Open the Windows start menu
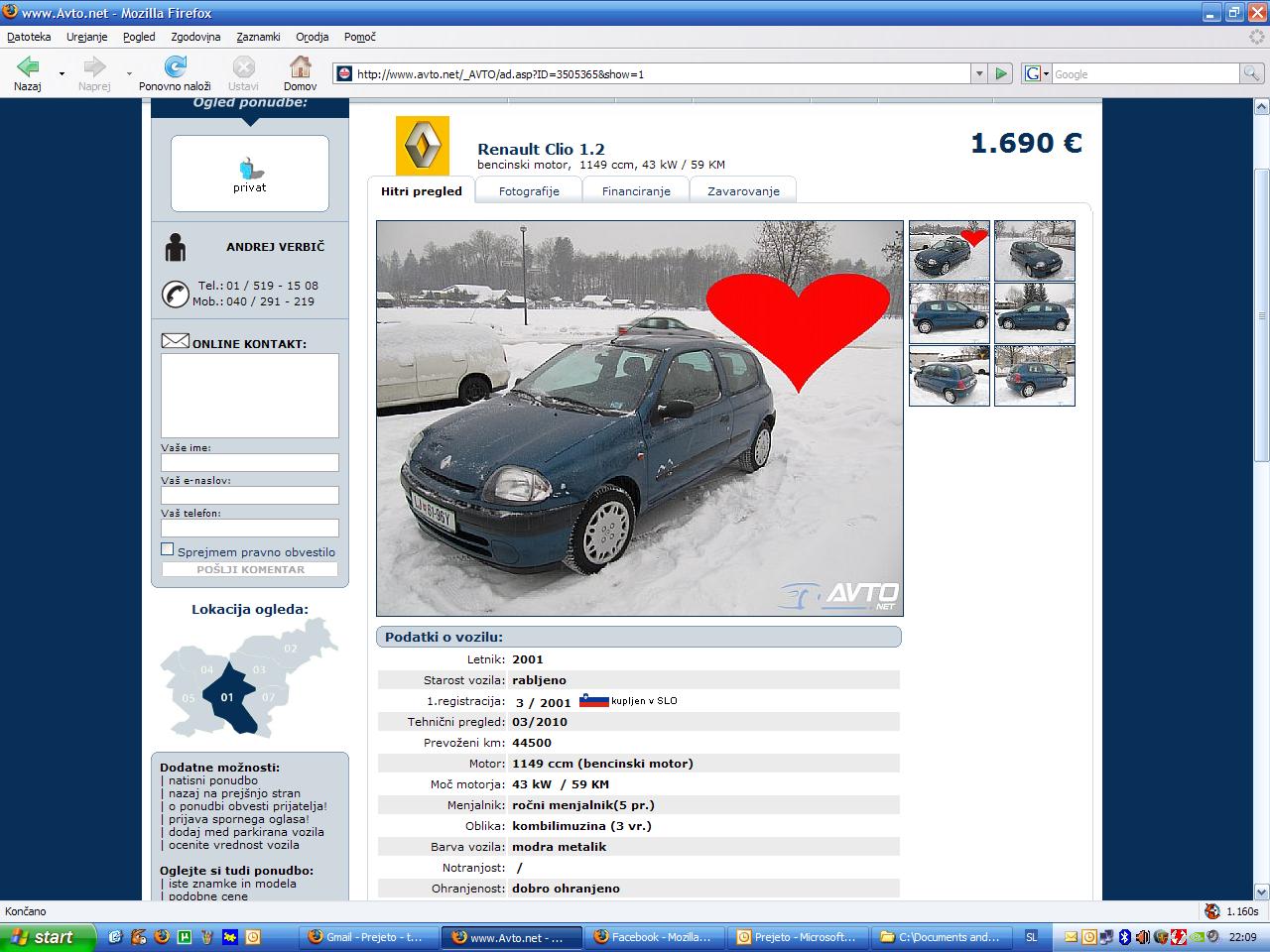 [48, 936]
